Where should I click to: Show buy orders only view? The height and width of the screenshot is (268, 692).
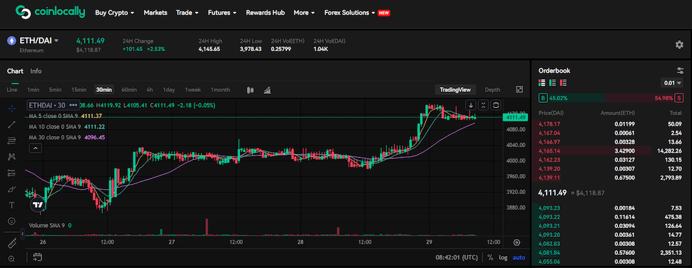pyautogui.click(x=552, y=82)
